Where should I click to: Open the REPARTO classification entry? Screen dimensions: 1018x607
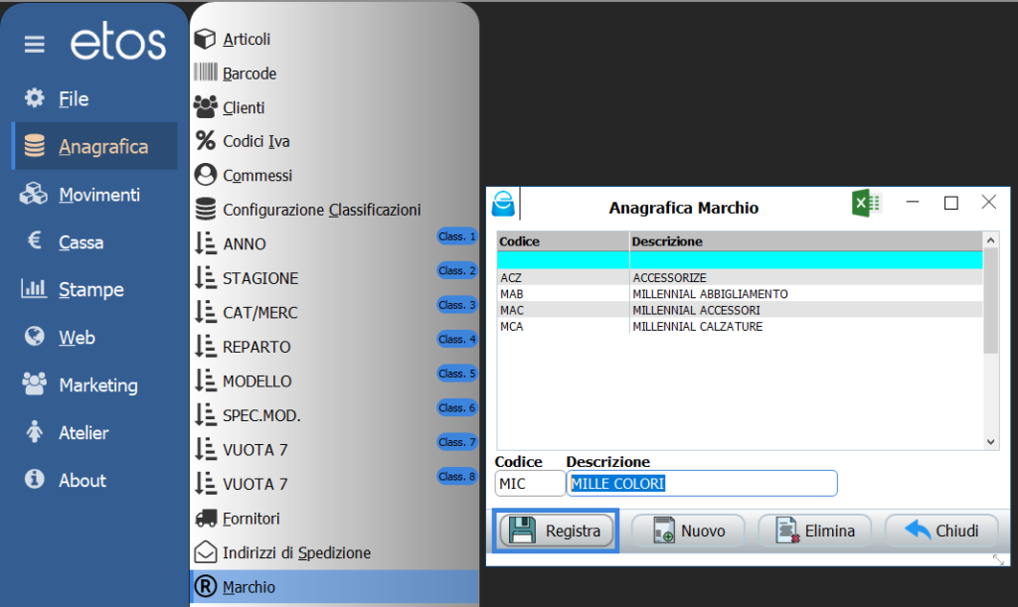coord(256,347)
